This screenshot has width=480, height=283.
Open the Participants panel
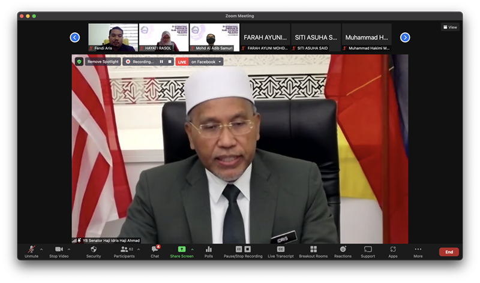[x=125, y=249]
